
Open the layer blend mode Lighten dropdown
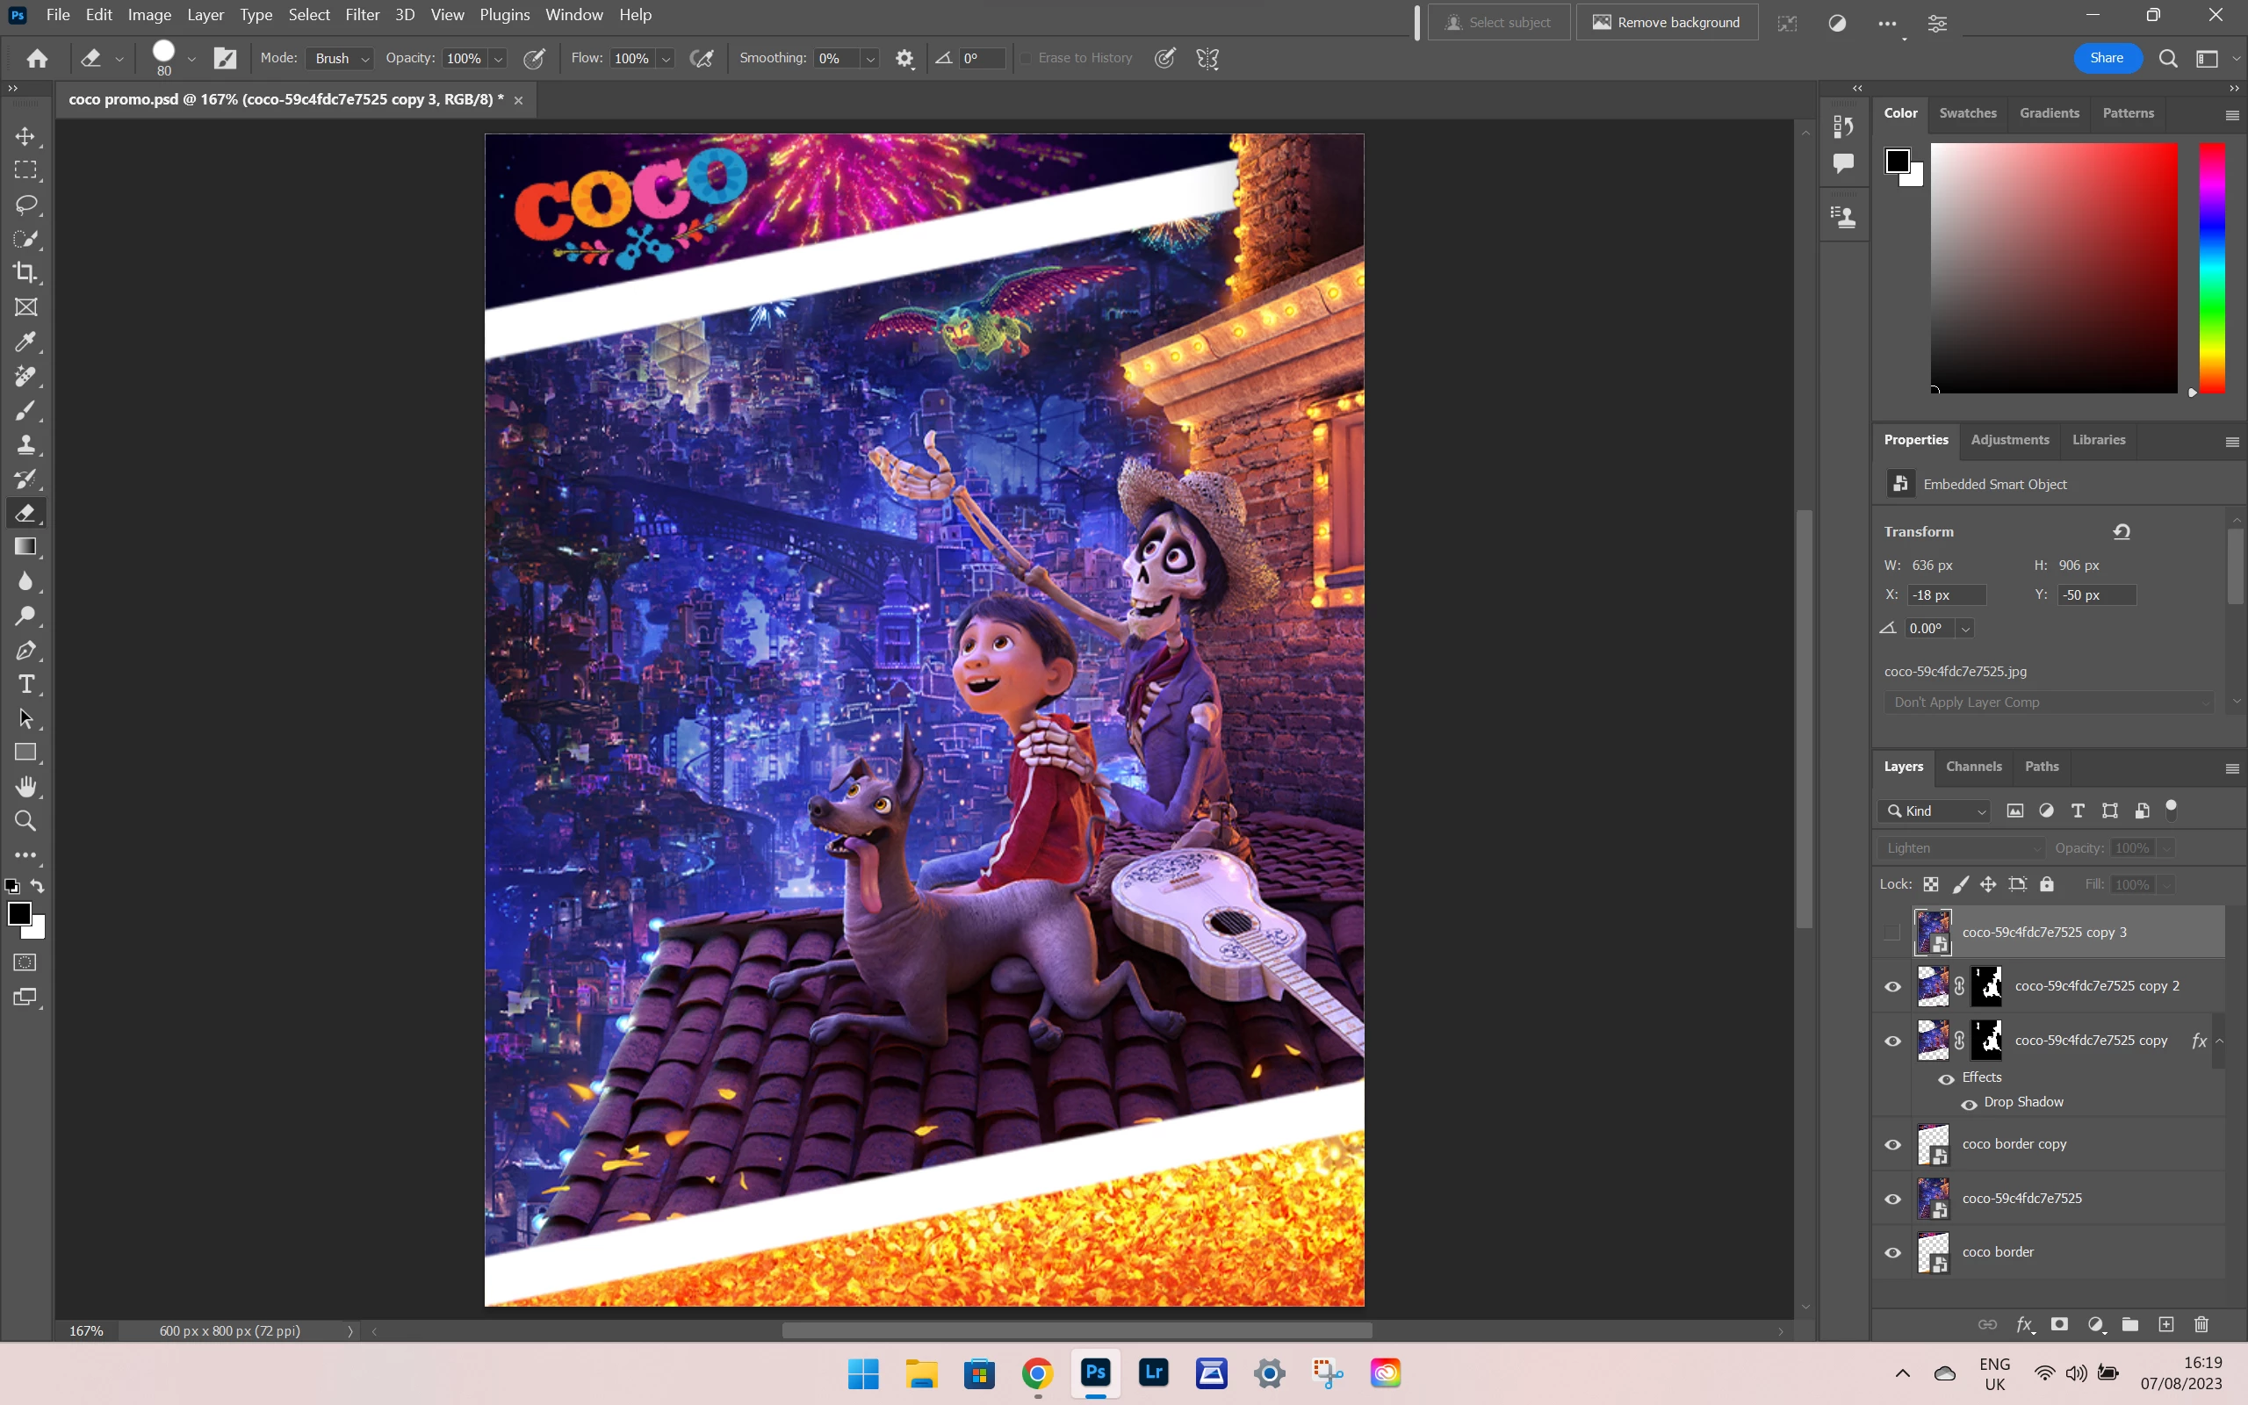point(1961,848)
